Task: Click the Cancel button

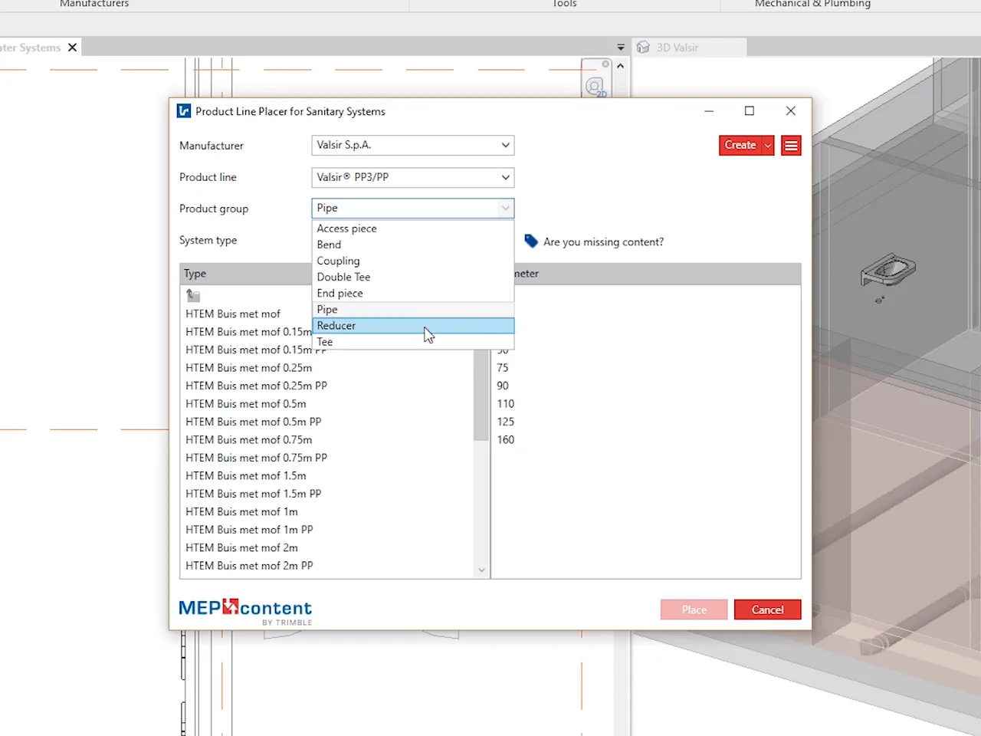Action: pos(767,609)
